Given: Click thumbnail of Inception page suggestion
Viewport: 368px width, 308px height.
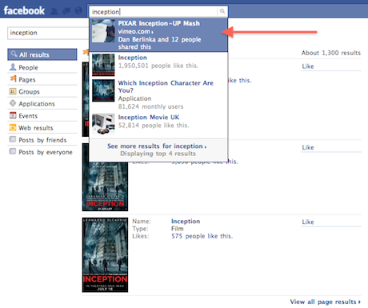Looking at the screenshot, I should click(x=103, y=65).
